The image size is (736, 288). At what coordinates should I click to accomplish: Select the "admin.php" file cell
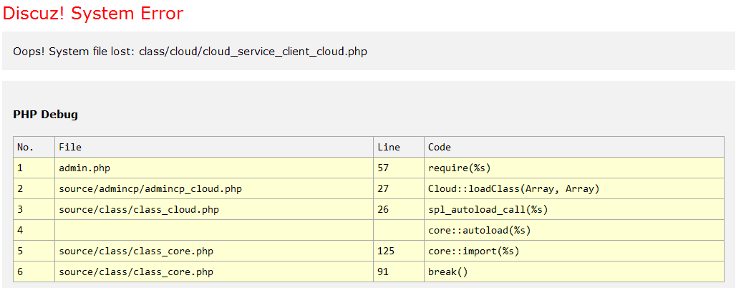[215, 168]
